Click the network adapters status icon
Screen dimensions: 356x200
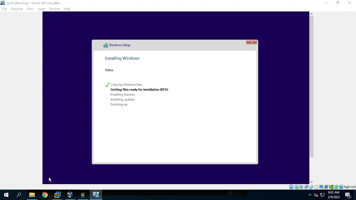click(306, 187)
